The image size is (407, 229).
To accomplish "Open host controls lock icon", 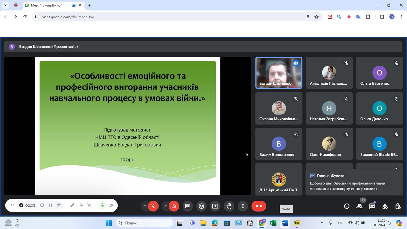I will pos(397,206).
